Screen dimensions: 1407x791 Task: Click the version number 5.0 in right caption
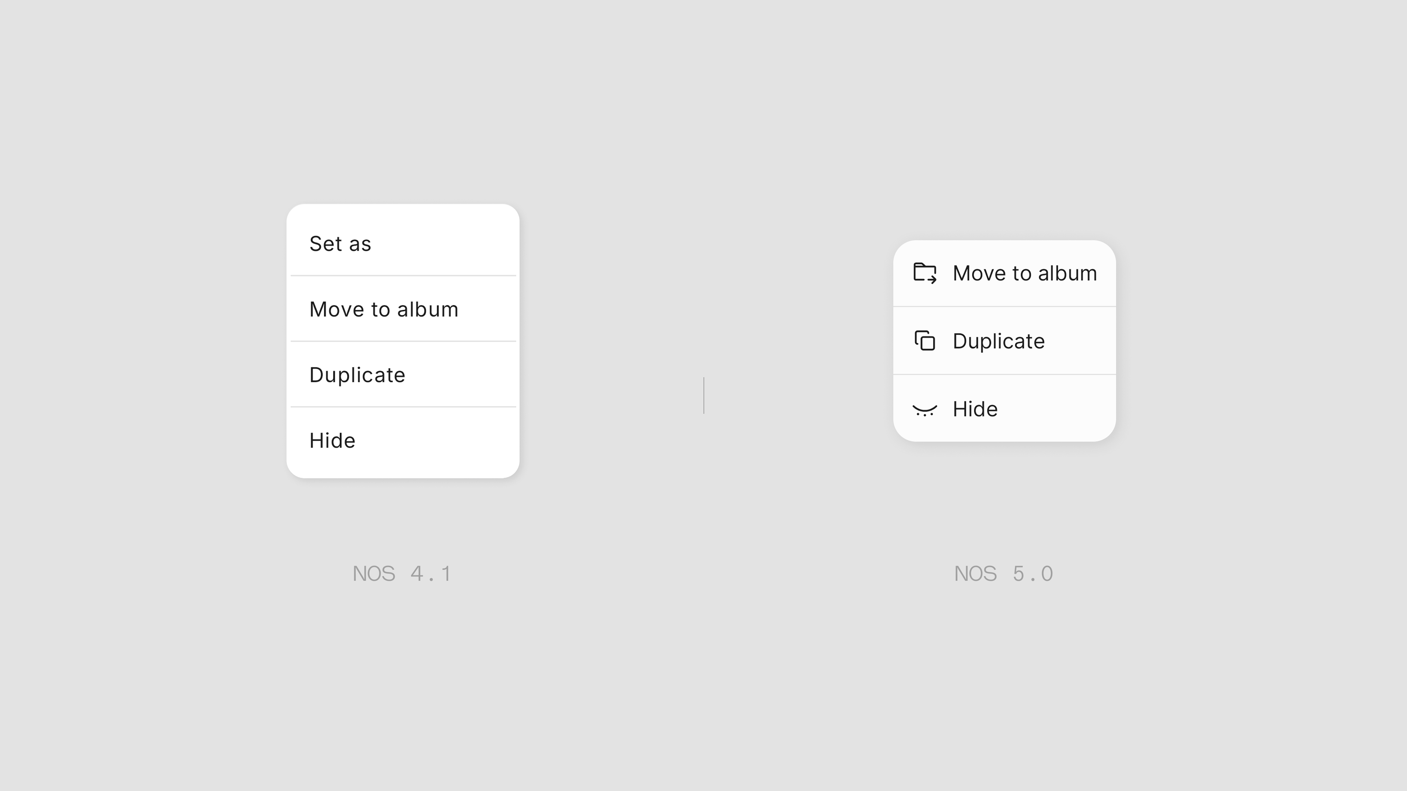point(1032,574)
